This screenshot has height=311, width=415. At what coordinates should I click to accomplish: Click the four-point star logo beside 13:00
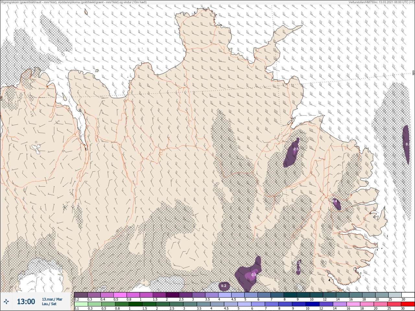(x=6, y=302)
